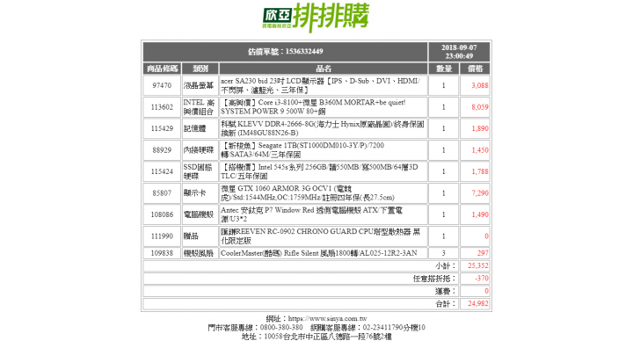Select product code 88929
This screenshot has height=341, width=633.
pos(162,150)
